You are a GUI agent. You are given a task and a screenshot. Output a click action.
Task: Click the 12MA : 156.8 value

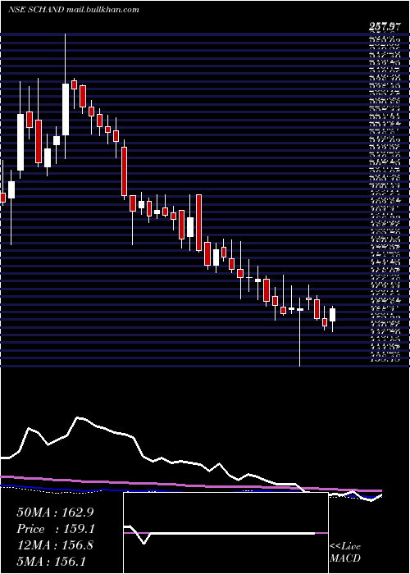tap(55, 545)
